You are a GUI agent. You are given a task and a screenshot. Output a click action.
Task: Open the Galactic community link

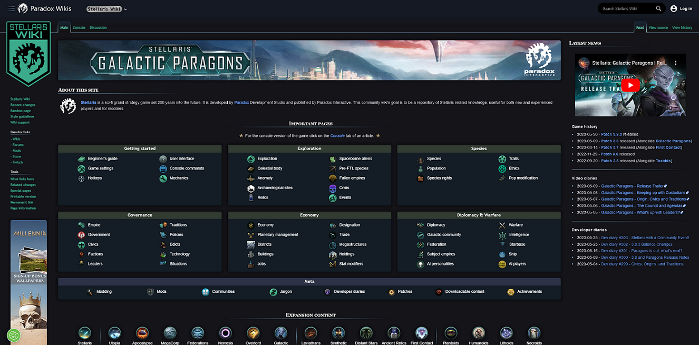[444, 235]
